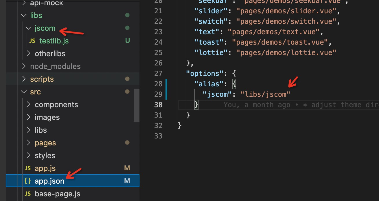Click the "jscom" key on line 29
The width and height of the screenshot is (379, 201).
[x=217, y=94]
